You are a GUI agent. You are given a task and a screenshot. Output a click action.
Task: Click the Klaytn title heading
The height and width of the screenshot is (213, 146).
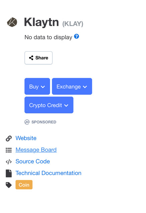[x=41, y=22]
